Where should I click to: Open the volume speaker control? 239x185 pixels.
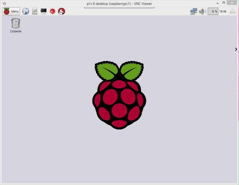tap(202, 12)
